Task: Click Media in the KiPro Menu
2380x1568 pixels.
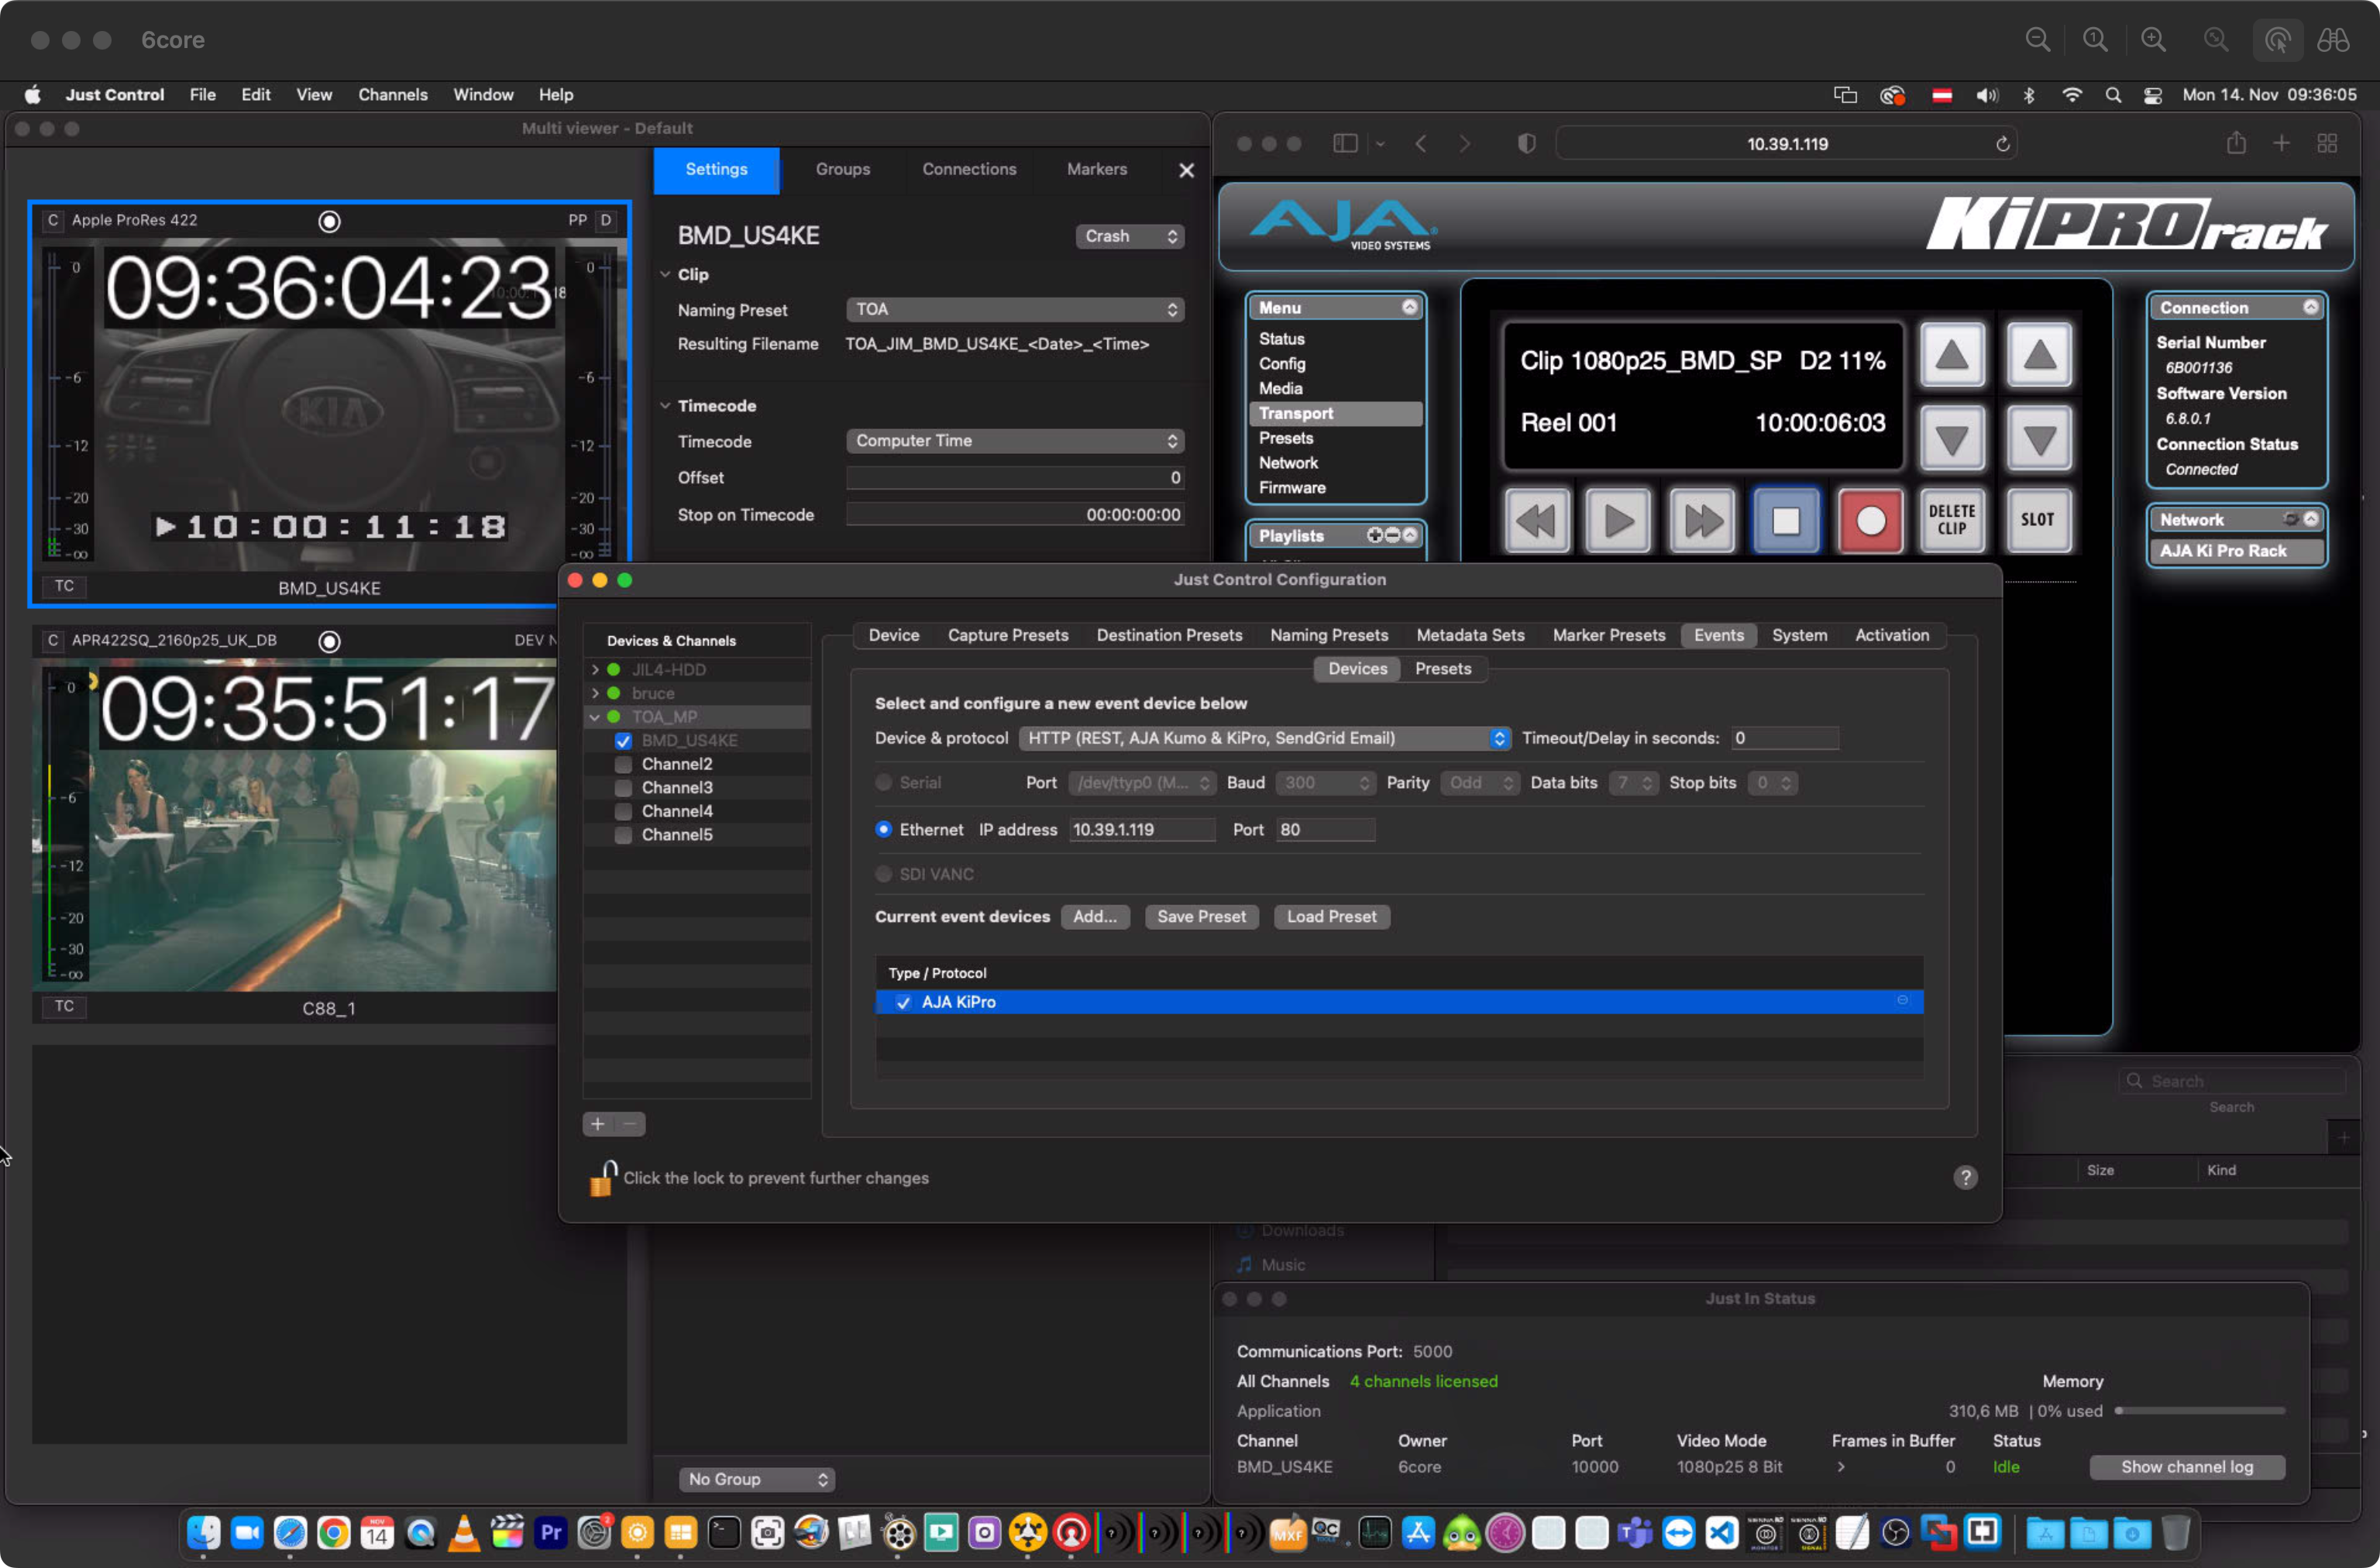Action: pyautogui.click(x=1280, y=389)
